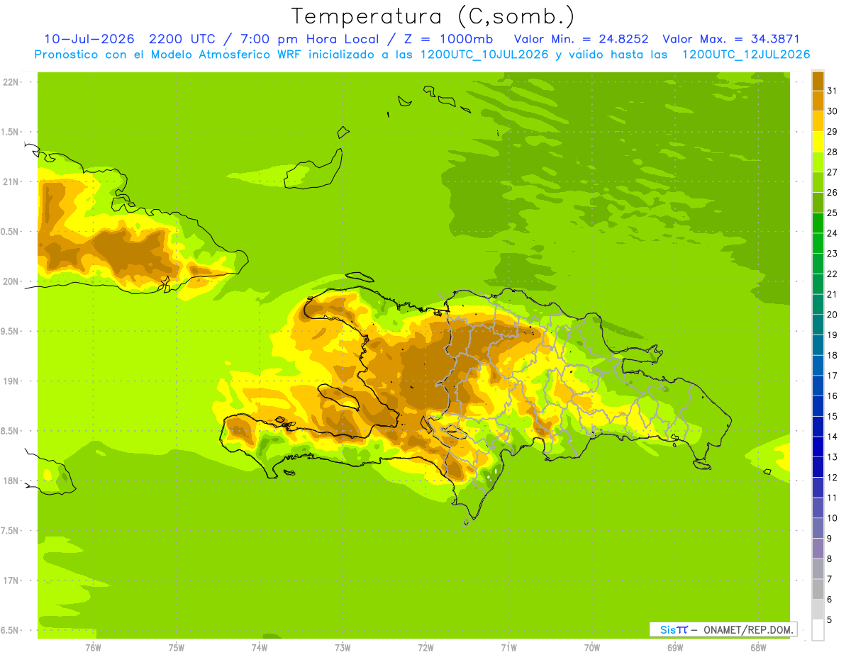The width and height of the screenshot is (851, 657).
Task: Pick the purple swatch between 8 and 9
Action: point(818,549)
